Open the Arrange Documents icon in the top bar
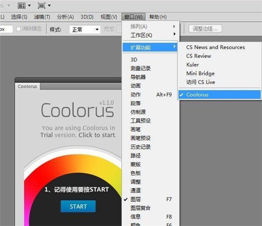This screenshot has width=262, height=226. pos(21,6)
